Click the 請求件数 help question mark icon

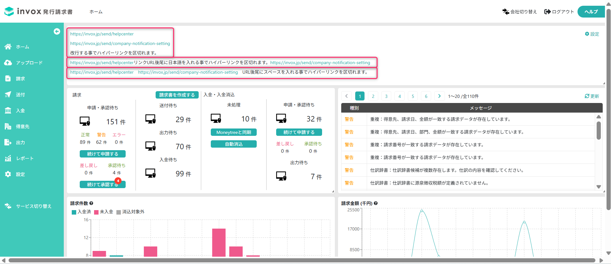(91, 203)
